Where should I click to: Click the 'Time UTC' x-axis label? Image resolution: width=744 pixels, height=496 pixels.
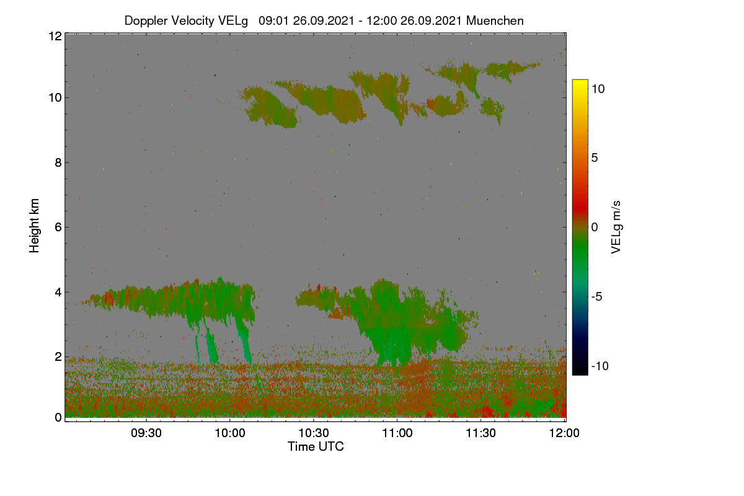coord(316,446)
